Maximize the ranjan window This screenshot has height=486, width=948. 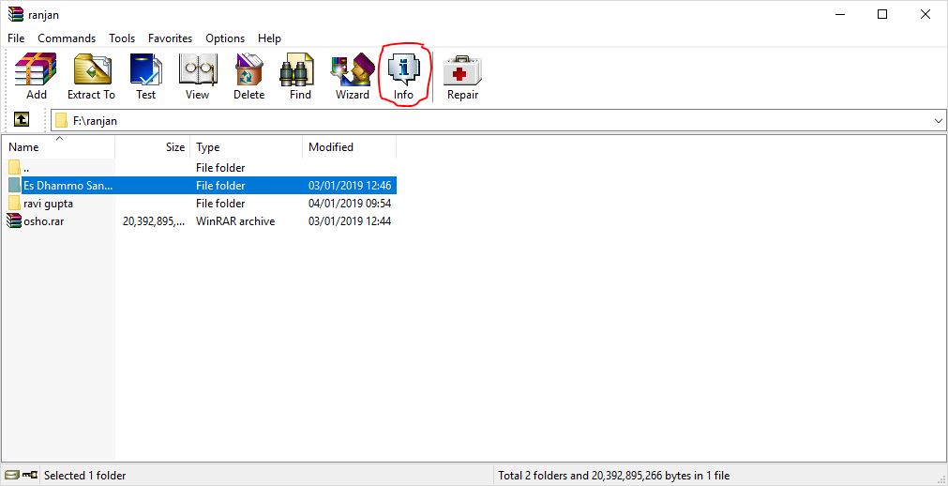[x=882, y=14]
